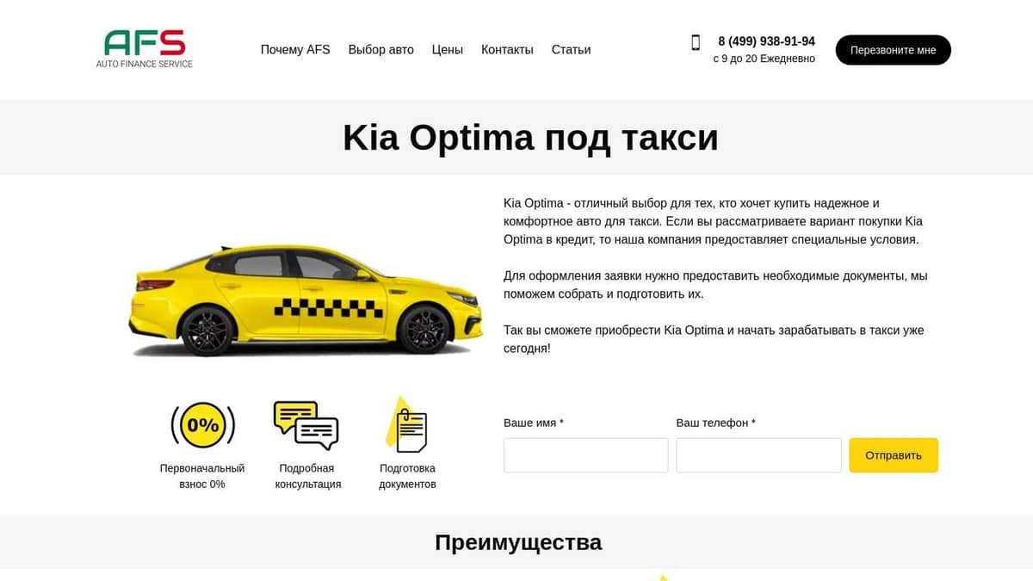Click the Подробная консультация label
Image resolution: width=1033 pixels, height=581 pixels.
click(307, 476)
